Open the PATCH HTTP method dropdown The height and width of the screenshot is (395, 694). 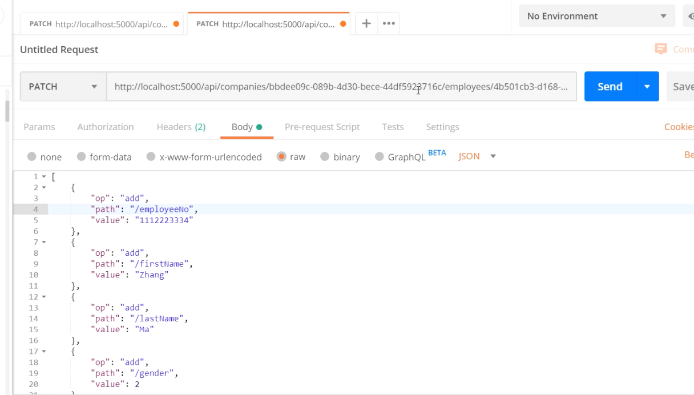(63, 87)
